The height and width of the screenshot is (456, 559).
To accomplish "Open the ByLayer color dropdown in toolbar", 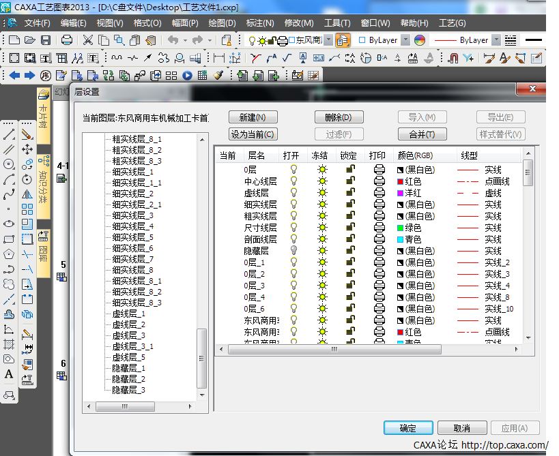I will [405, 40].
